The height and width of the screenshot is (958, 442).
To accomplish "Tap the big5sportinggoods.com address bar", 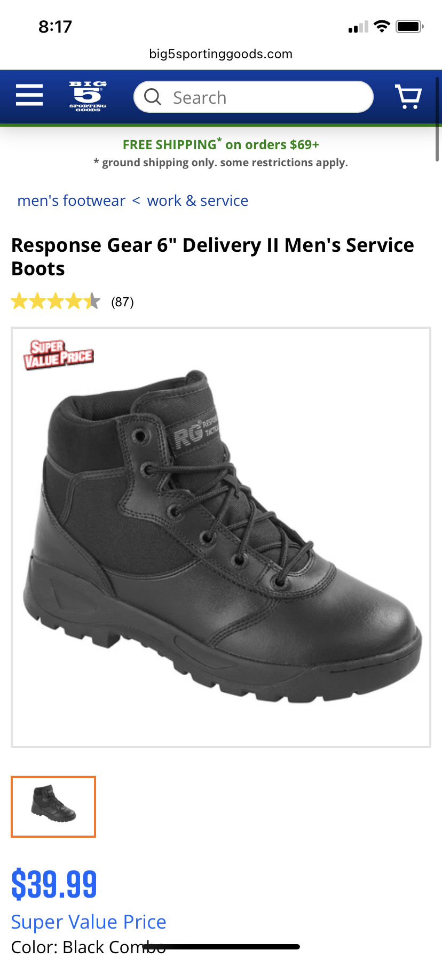I will [221, 54].
